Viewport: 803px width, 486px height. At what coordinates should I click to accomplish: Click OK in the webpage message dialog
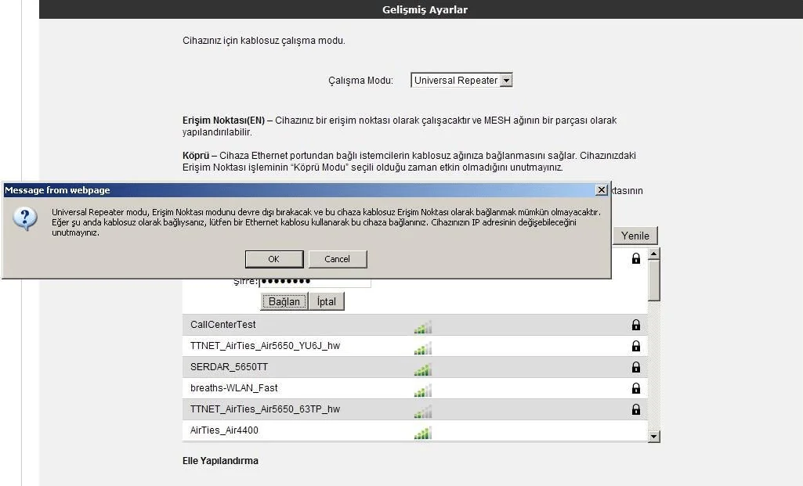(273, 259)
